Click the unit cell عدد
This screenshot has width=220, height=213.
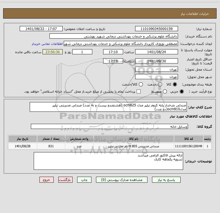(79, 146)
